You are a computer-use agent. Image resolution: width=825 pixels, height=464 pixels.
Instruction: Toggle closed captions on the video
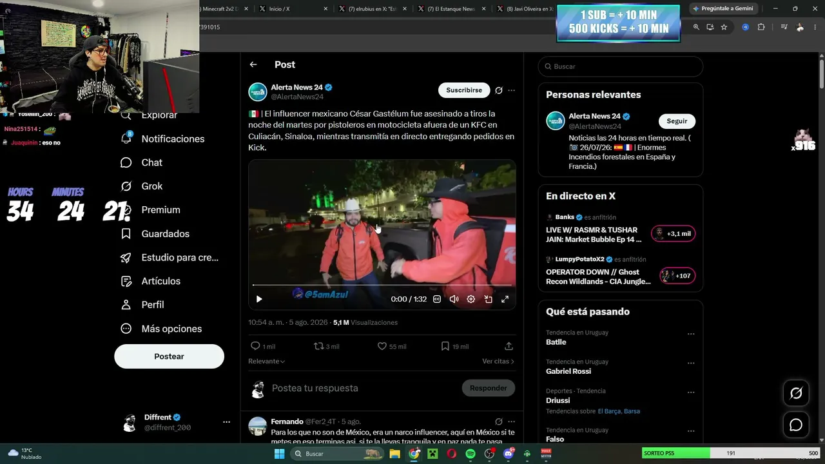pos(437,299)
